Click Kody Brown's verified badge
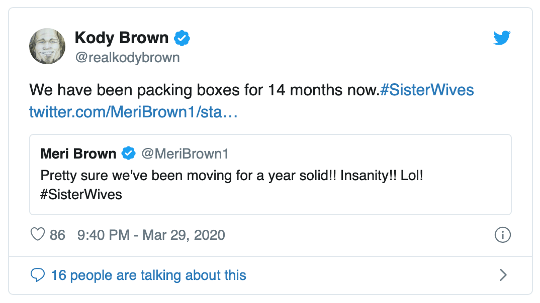Image resolution: width=540 pixels, height=303 pixels. [182, 38]
